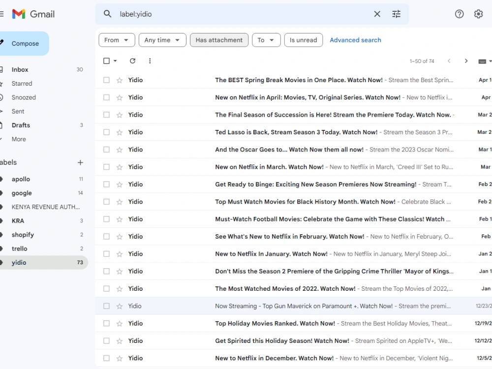Check the Most Watched Movies of 2022 checkbox

click(107, 288)
